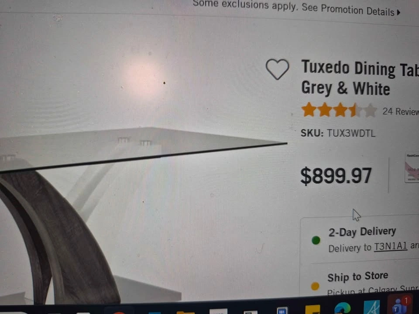Open the 24 Reviews link
Viewport: 419px width, 314px height.
(401, 111)
